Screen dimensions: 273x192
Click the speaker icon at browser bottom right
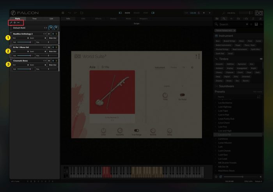pos(261,177)
